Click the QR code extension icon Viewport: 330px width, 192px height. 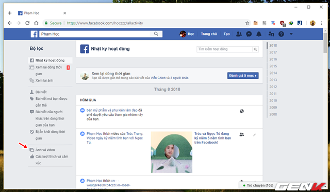pyautogui.click(x=265, y=23)
